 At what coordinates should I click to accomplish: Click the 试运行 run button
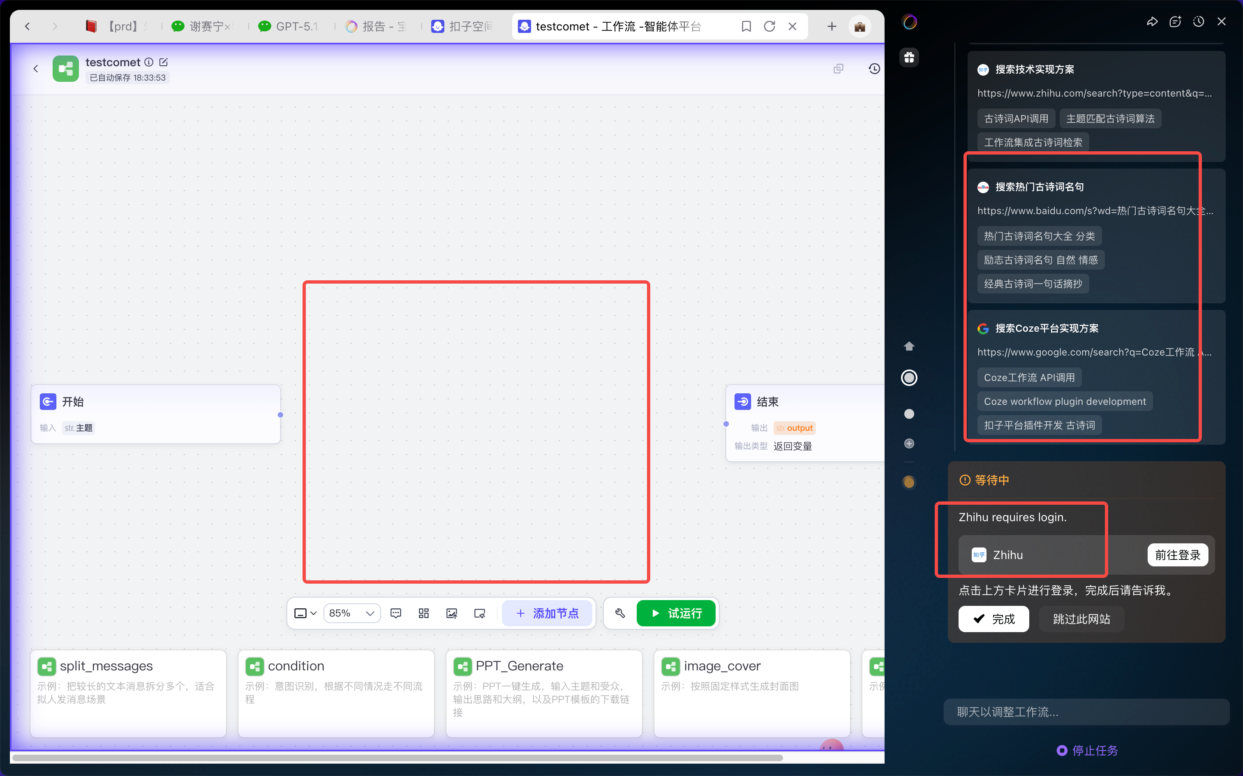pos(676,613)
